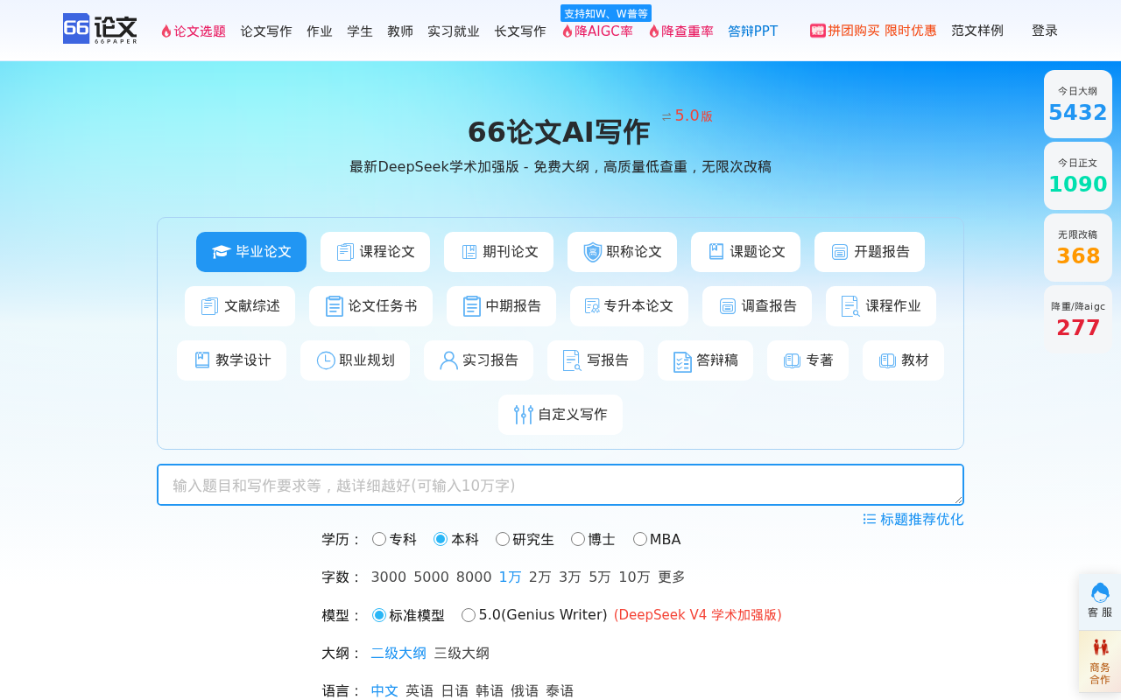
Task: Open 长文写作 nav item
Action: pos(520,31)
